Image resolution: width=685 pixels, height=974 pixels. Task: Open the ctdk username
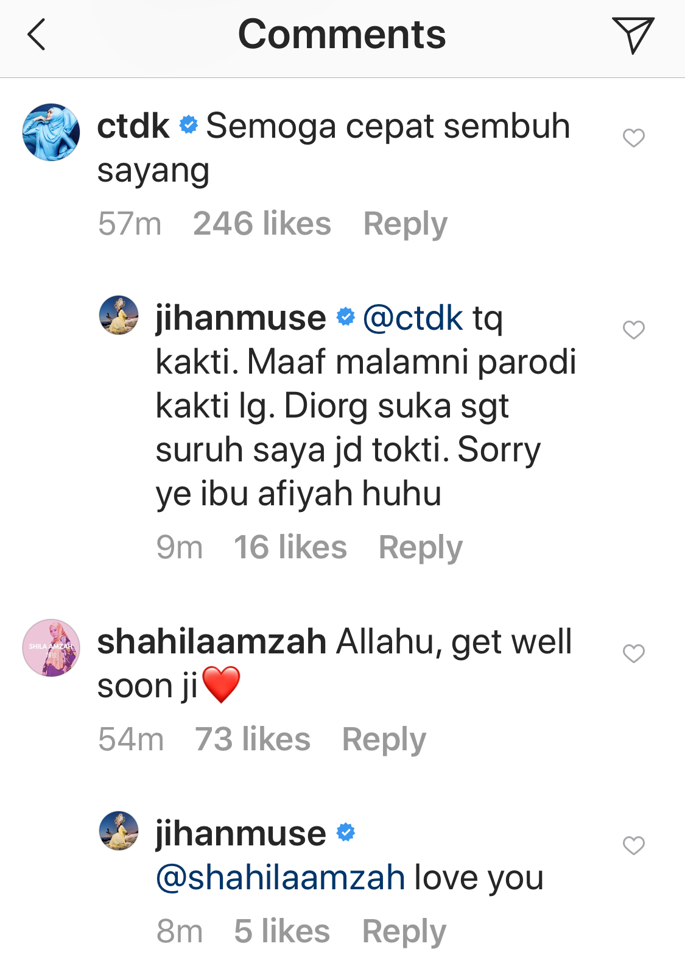[133, 126]
